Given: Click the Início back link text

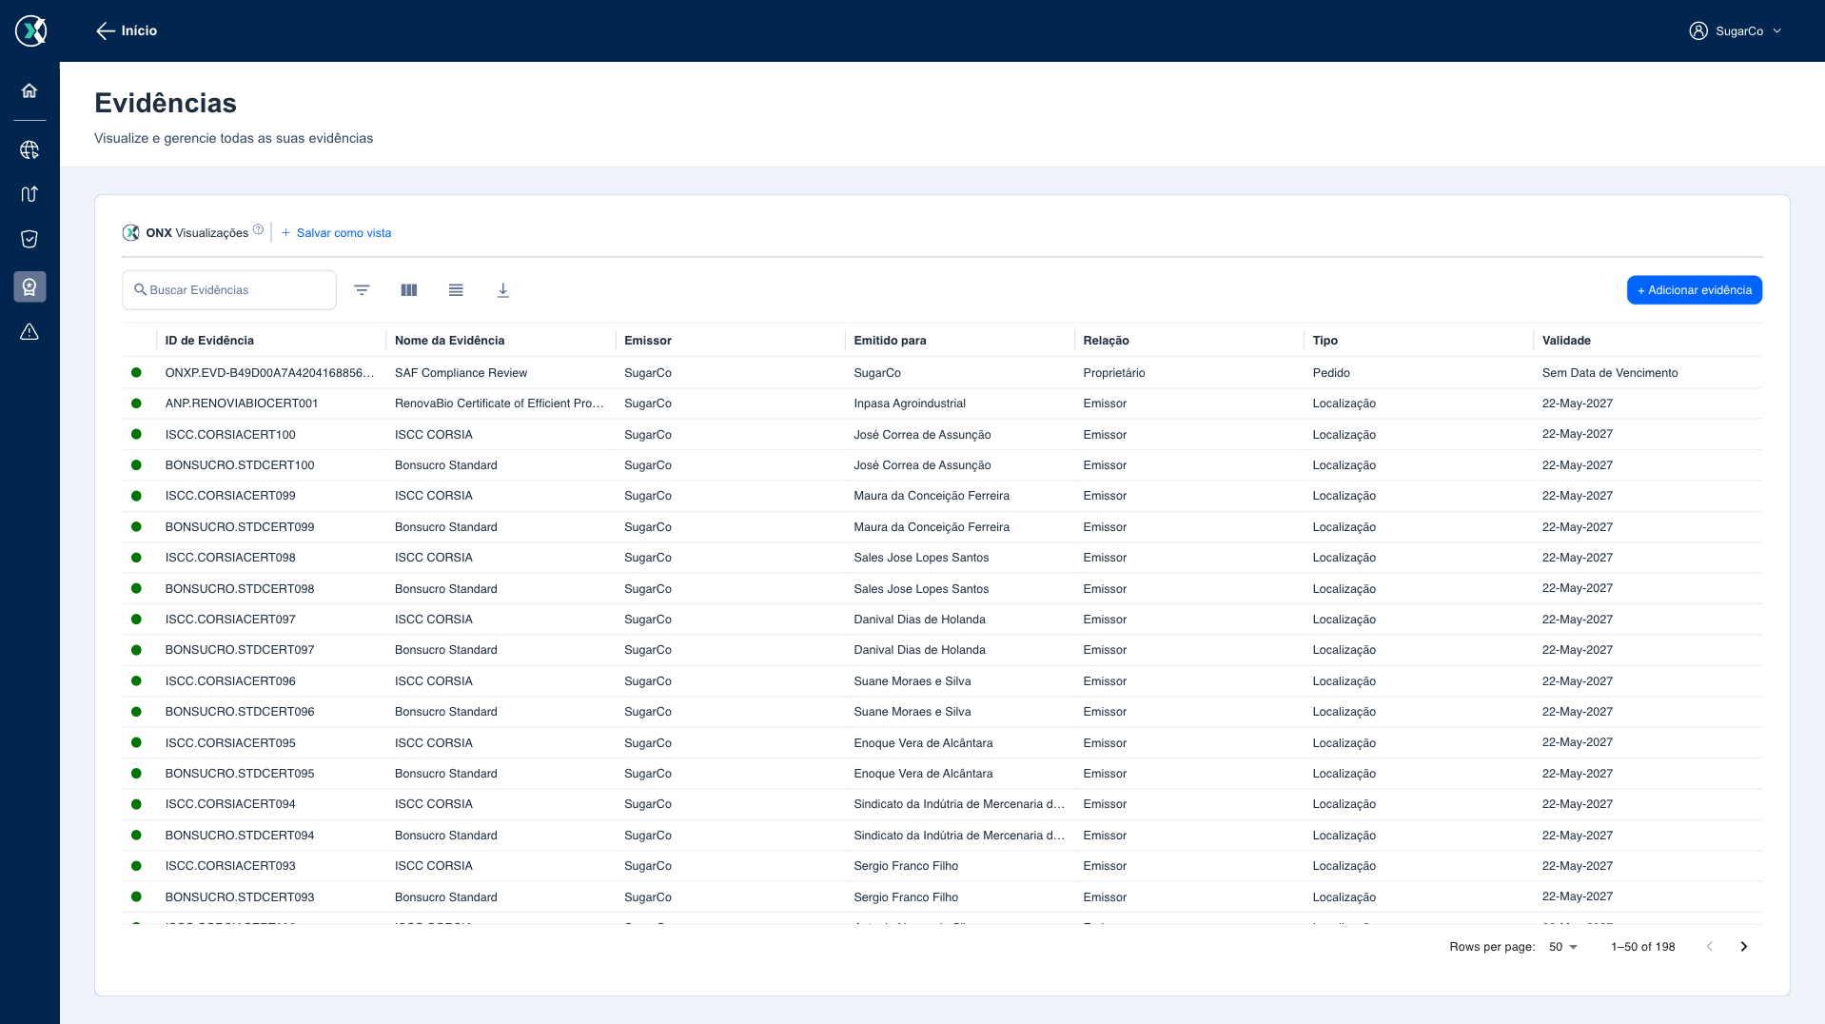Looking at the screenshot, I should (139, 30).
